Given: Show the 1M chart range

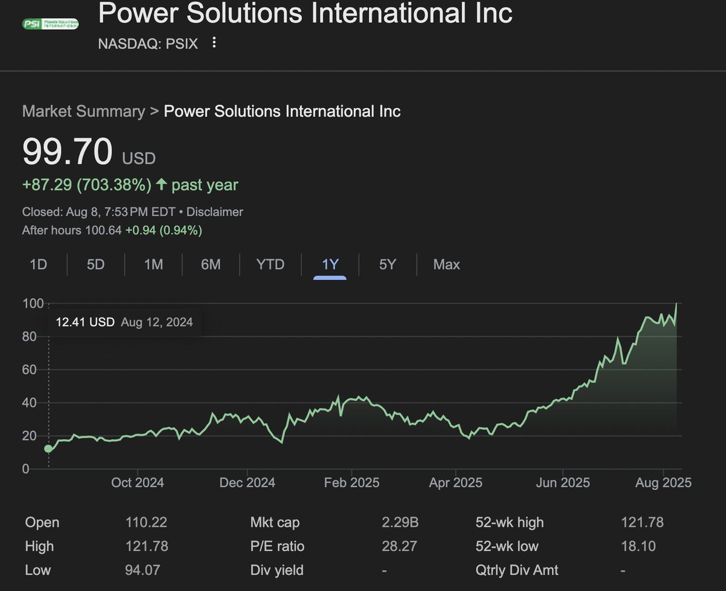Looking at the screenshot, I should click(154, 265).
